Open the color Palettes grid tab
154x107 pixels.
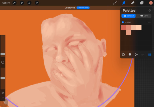point(149,54)
